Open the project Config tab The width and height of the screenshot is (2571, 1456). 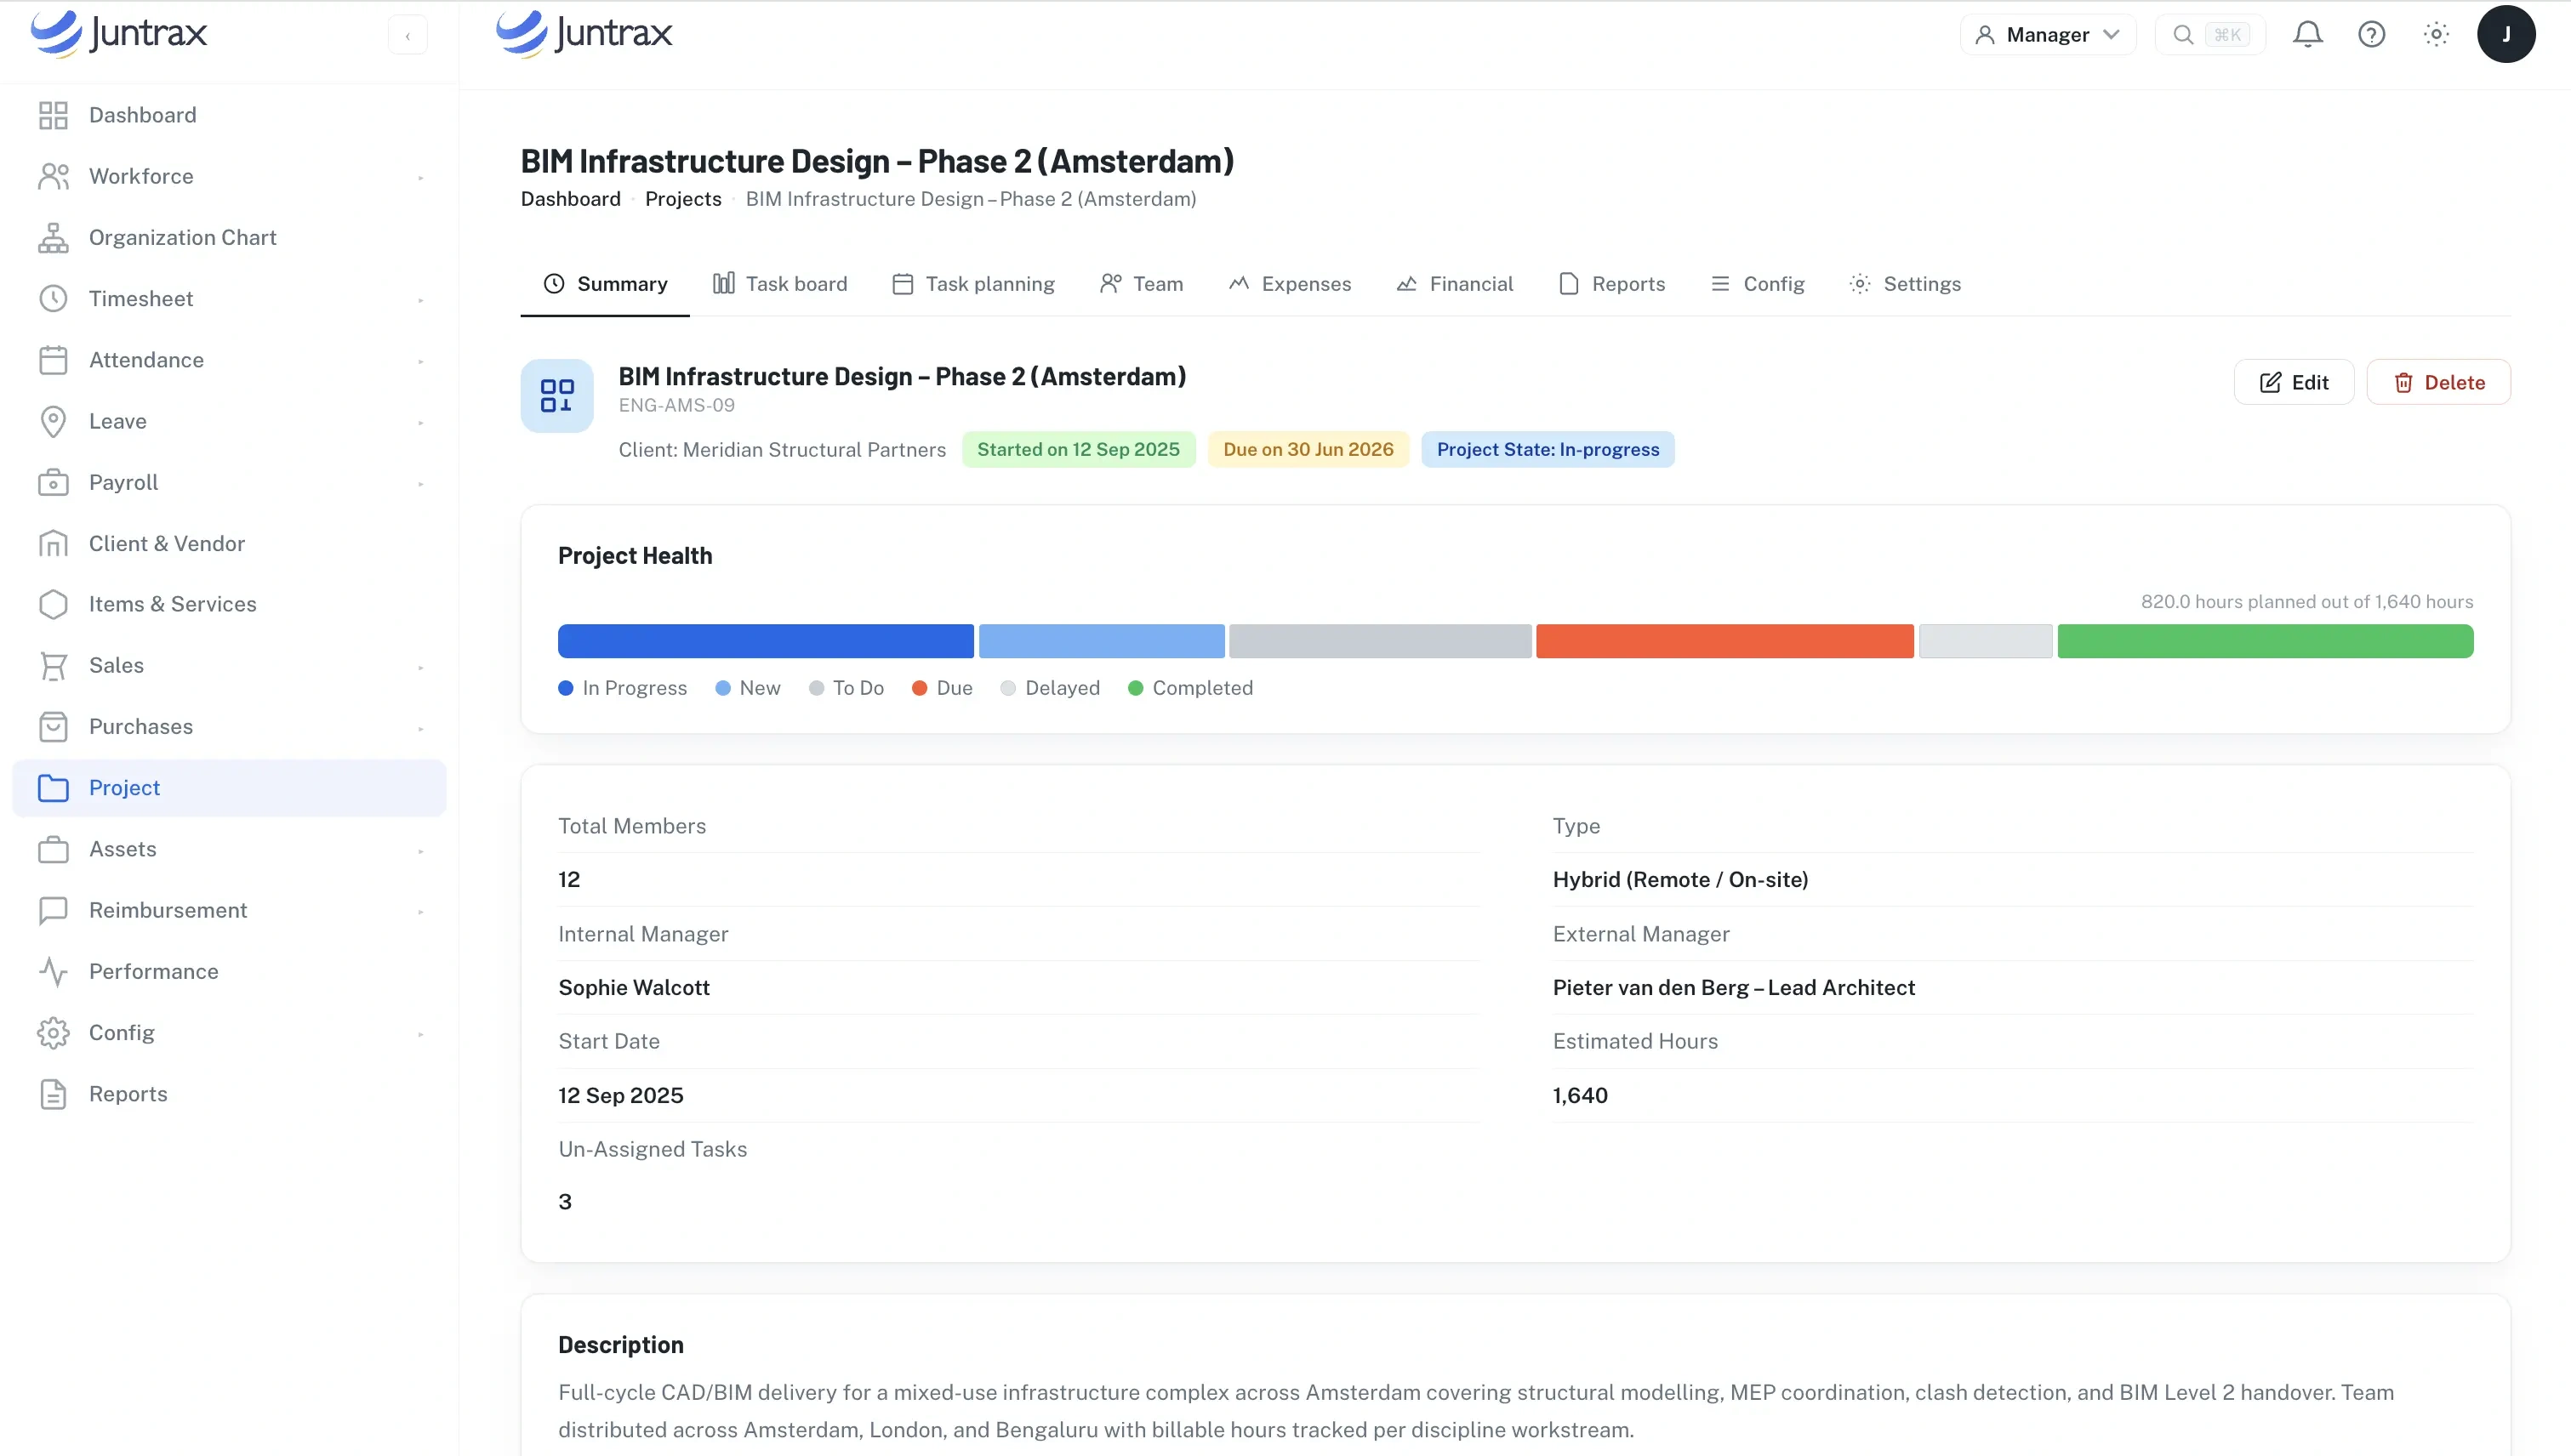click(x=1757, y=284)
